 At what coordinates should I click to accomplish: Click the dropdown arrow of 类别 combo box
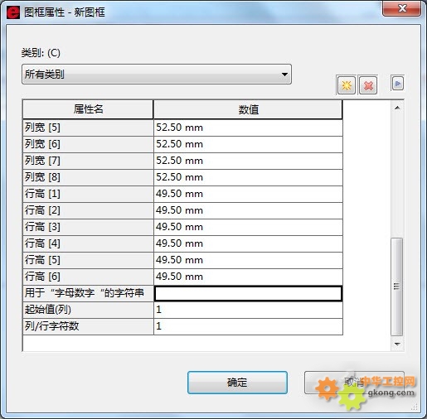[x=284, y=75]
